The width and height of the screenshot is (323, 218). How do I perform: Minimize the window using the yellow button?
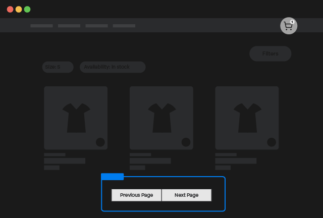pyautogui.click(x=19, y=10)
